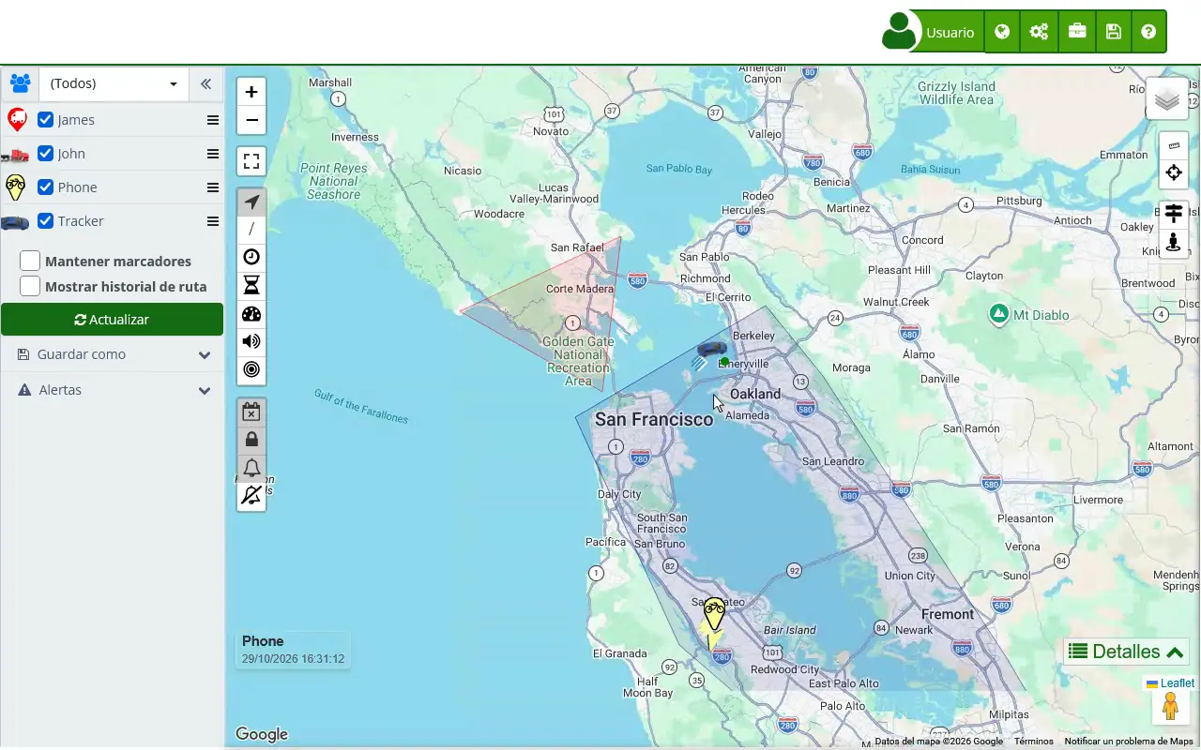1201x750 pixels.
Task: Zoom in on the map
Action: [251, 92]
